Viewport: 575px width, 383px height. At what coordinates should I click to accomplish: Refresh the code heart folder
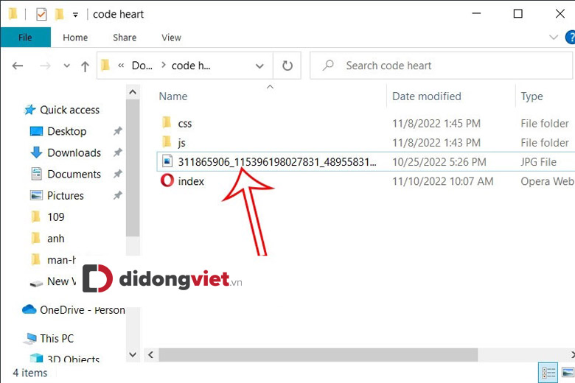(x=287, y=66)
